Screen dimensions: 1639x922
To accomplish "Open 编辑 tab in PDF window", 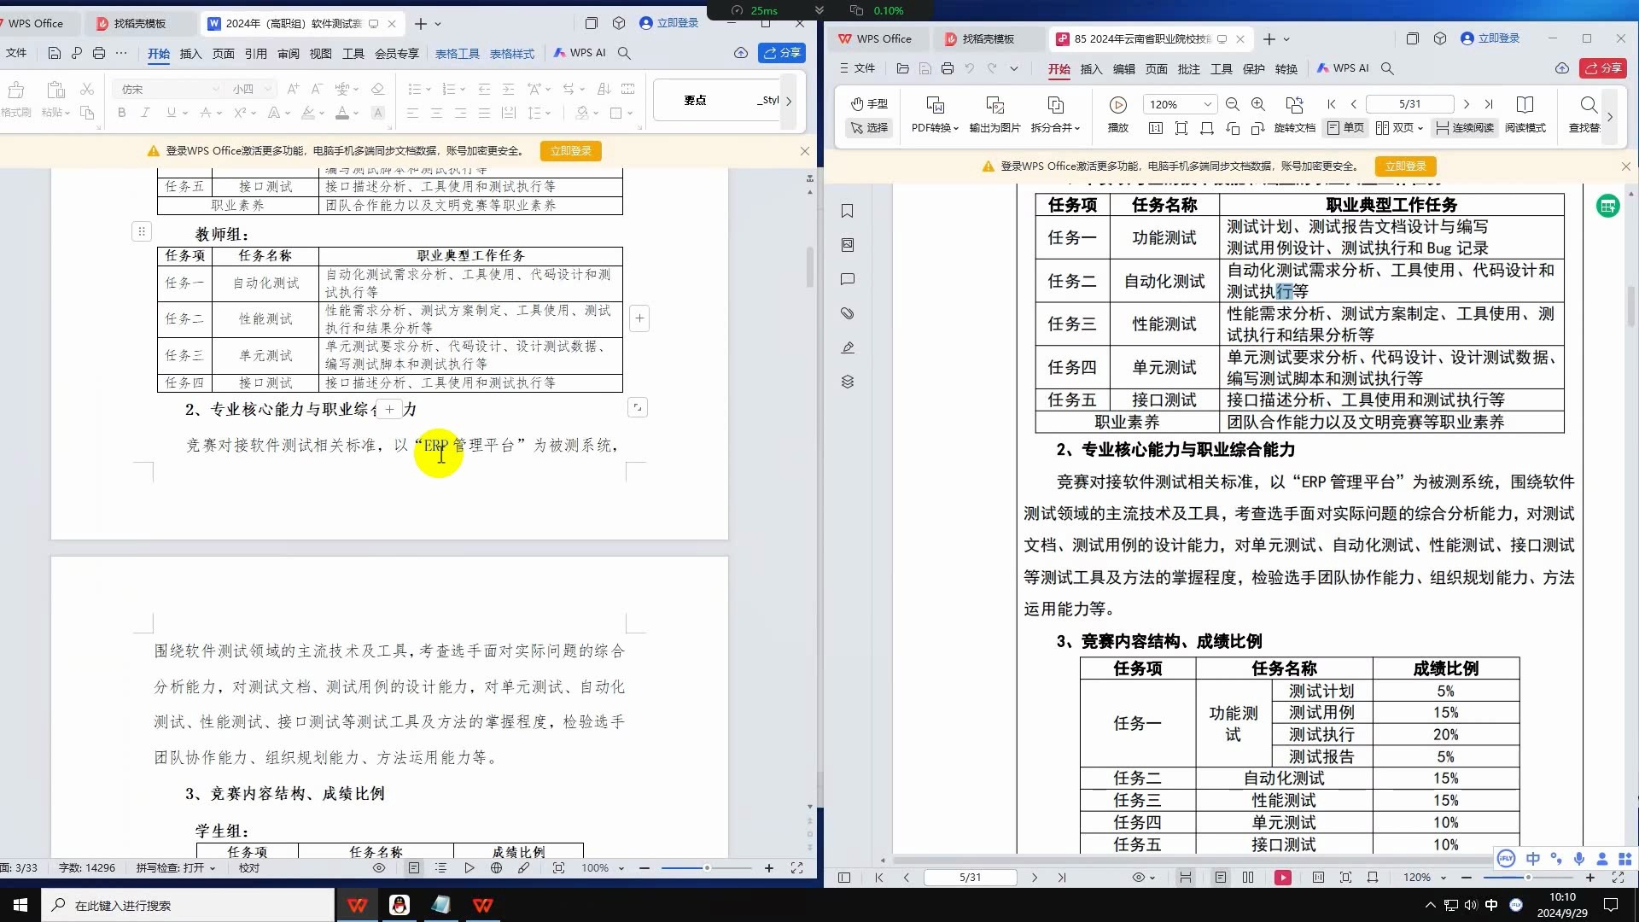I will 1124,68.
